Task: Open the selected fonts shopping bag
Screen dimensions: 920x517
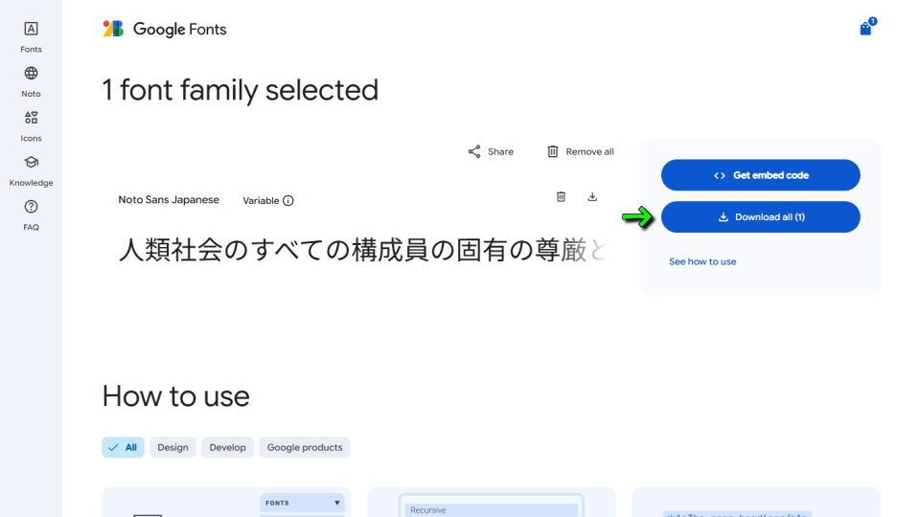Action: pyautogui.click(x=866, y=28)
